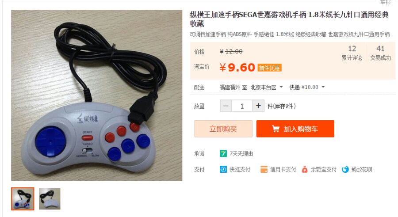Increase quantity with the plus button
This screenshot has height=217, width=398.
[258, 106]
